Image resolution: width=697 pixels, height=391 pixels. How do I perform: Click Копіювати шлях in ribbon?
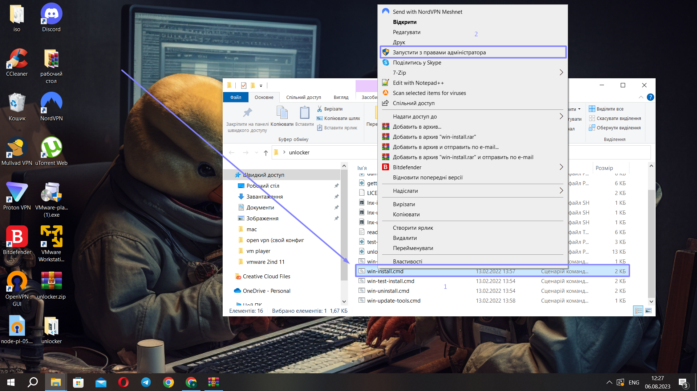[338, 118]
